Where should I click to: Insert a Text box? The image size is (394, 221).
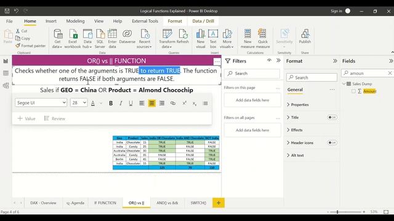[213, 38]
